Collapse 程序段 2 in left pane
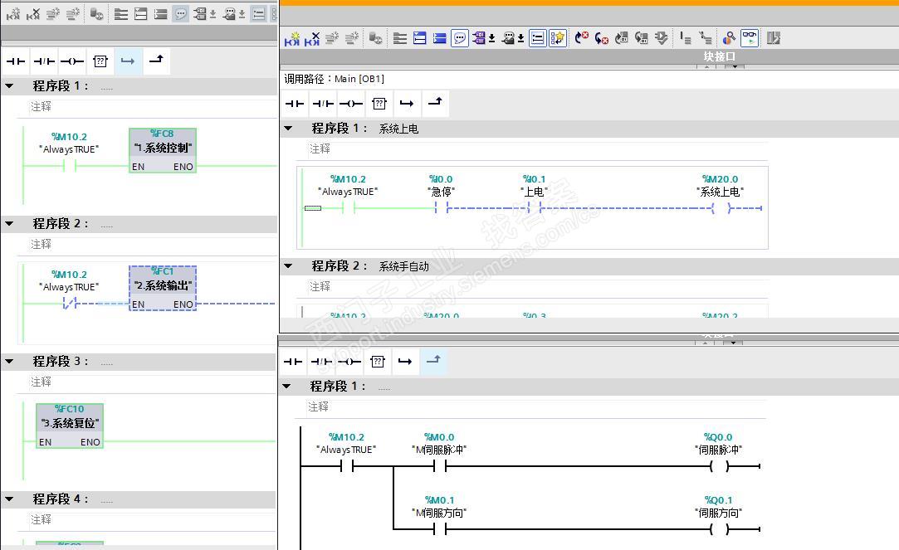The height and width of the screenshot is (550, 899). coord(10,223)
